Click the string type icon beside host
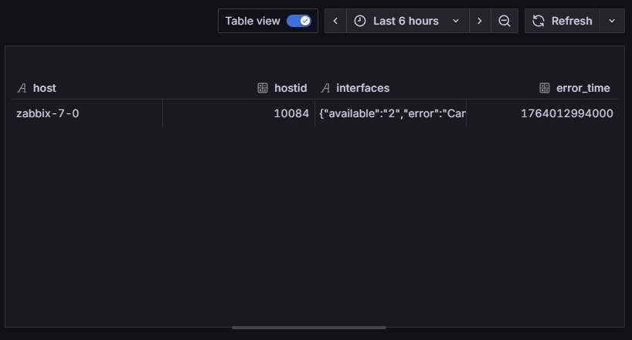 pyautogui.click(x=22, y=88)
